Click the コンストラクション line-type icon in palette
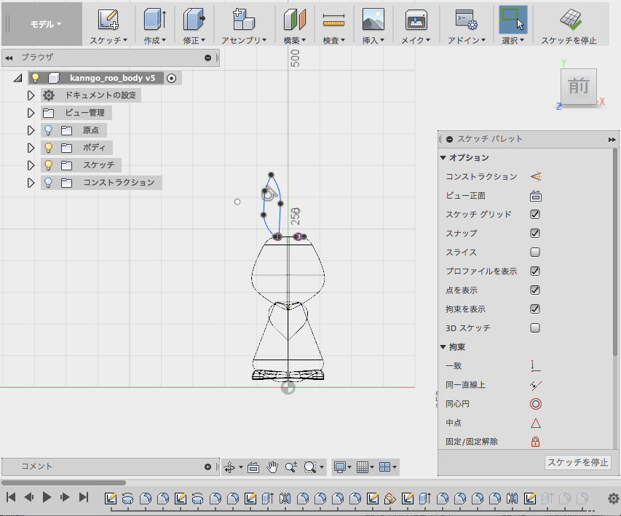621x516 pixels. 535,177
